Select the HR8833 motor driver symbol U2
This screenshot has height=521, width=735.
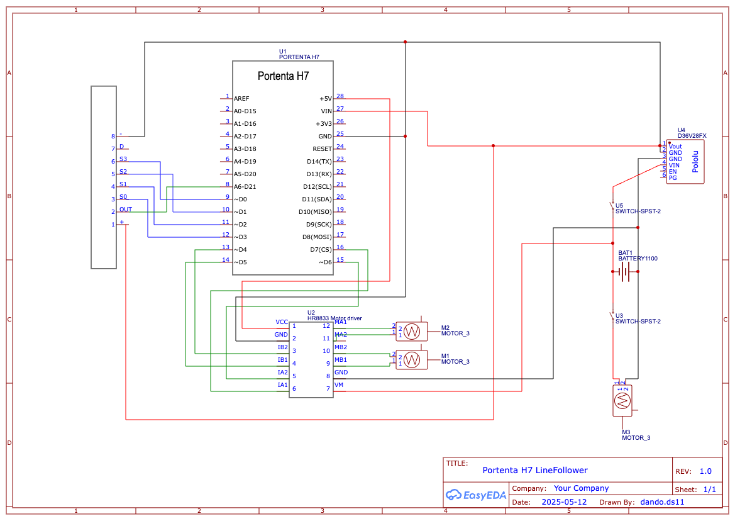tap(310, 359)
